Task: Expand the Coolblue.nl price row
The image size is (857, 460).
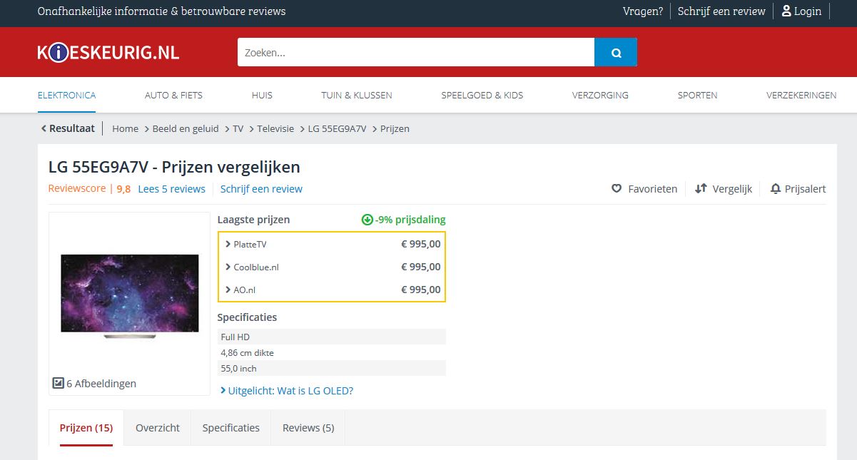Action: [332, 267]
